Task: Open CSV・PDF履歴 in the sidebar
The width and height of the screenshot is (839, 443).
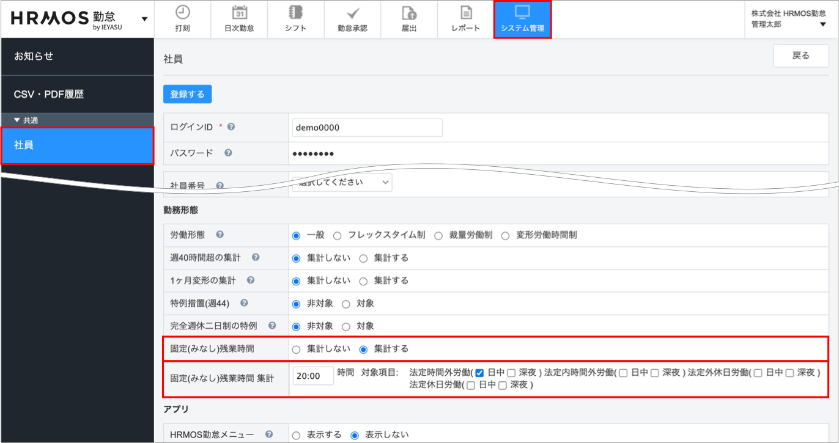Action: [x=49, y=94]
